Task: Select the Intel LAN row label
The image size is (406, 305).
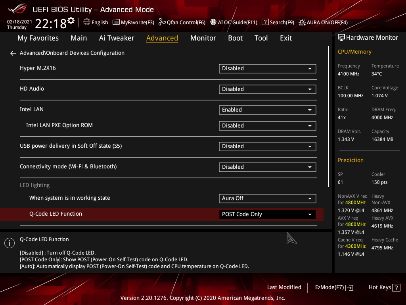Action: [x=32, y=110]
